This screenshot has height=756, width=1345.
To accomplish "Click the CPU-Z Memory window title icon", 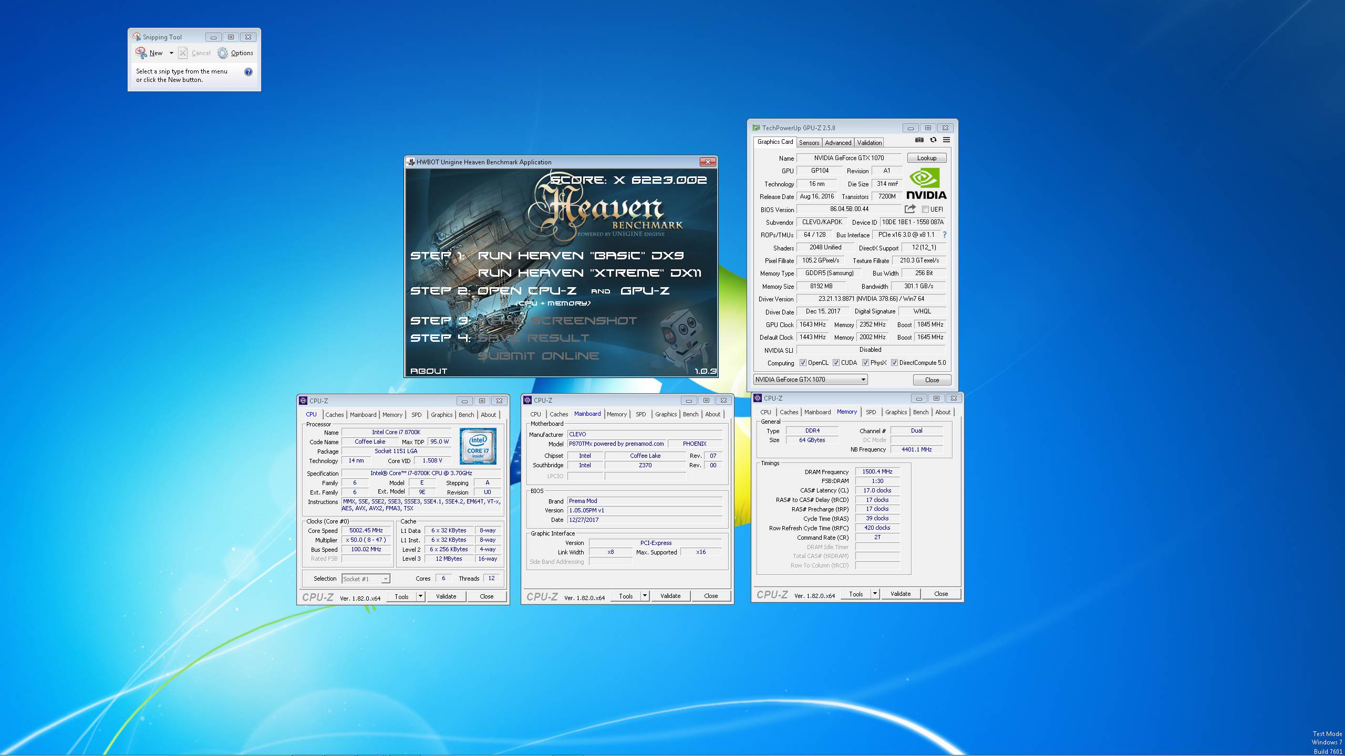I will point(758,398).
